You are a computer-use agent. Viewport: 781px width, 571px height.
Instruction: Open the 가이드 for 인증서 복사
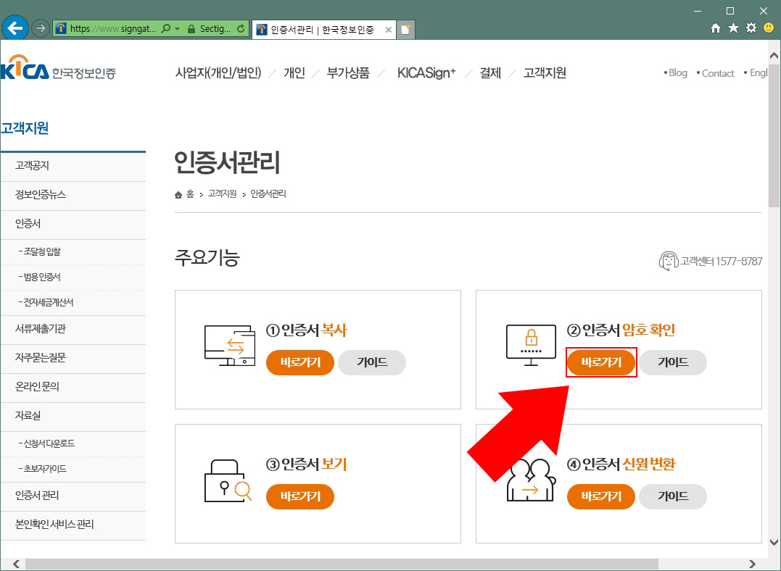(x=371, y=362)
